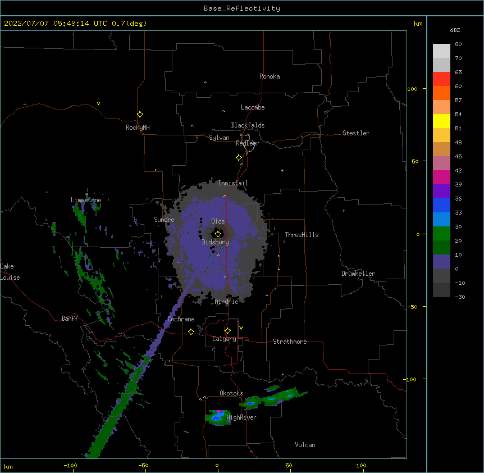
Task: Click the -30 value on the dBZ scale
Action: (460, 297)
